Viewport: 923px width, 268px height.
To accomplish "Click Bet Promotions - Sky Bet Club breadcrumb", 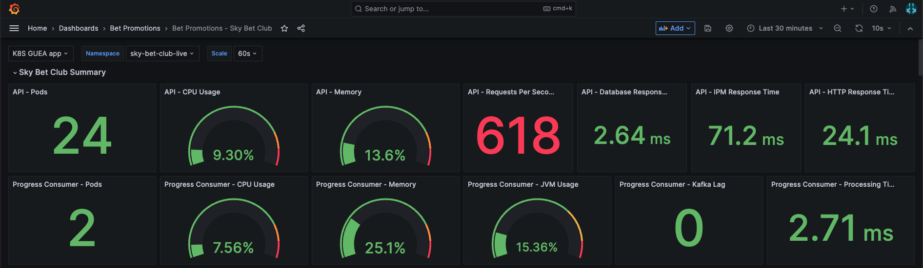I will [222, 28].
